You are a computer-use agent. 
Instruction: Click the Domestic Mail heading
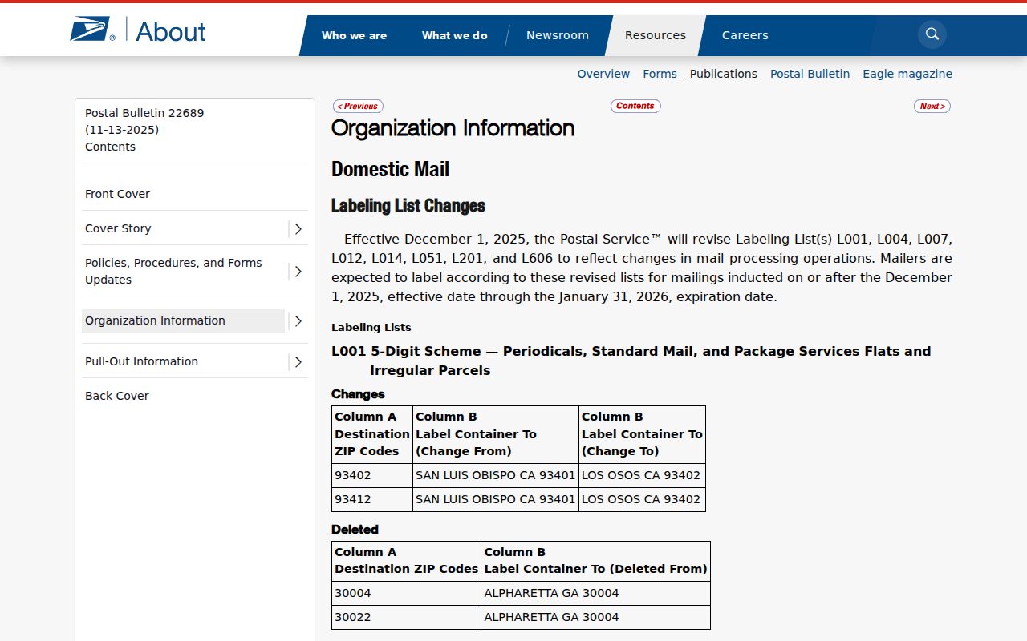(390, 169)
